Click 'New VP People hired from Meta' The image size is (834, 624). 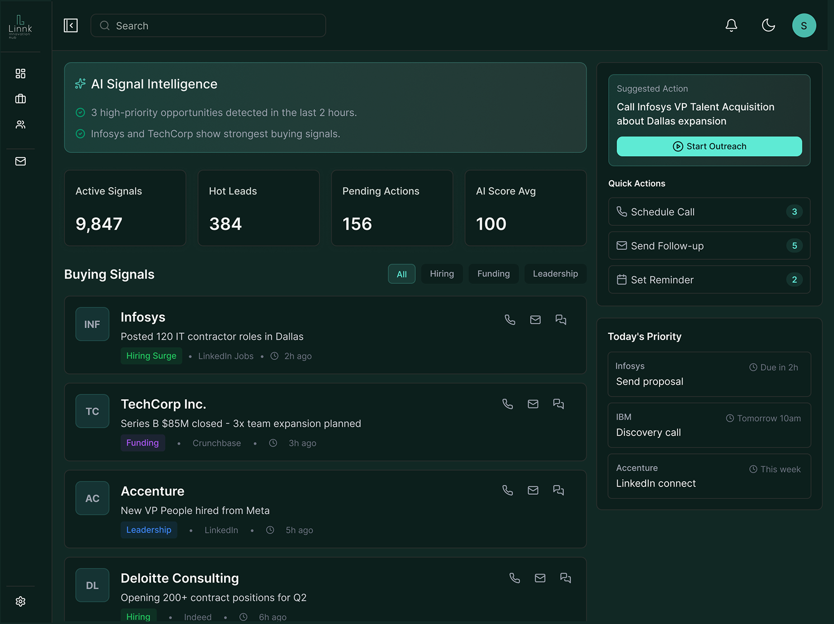(195, 510)
